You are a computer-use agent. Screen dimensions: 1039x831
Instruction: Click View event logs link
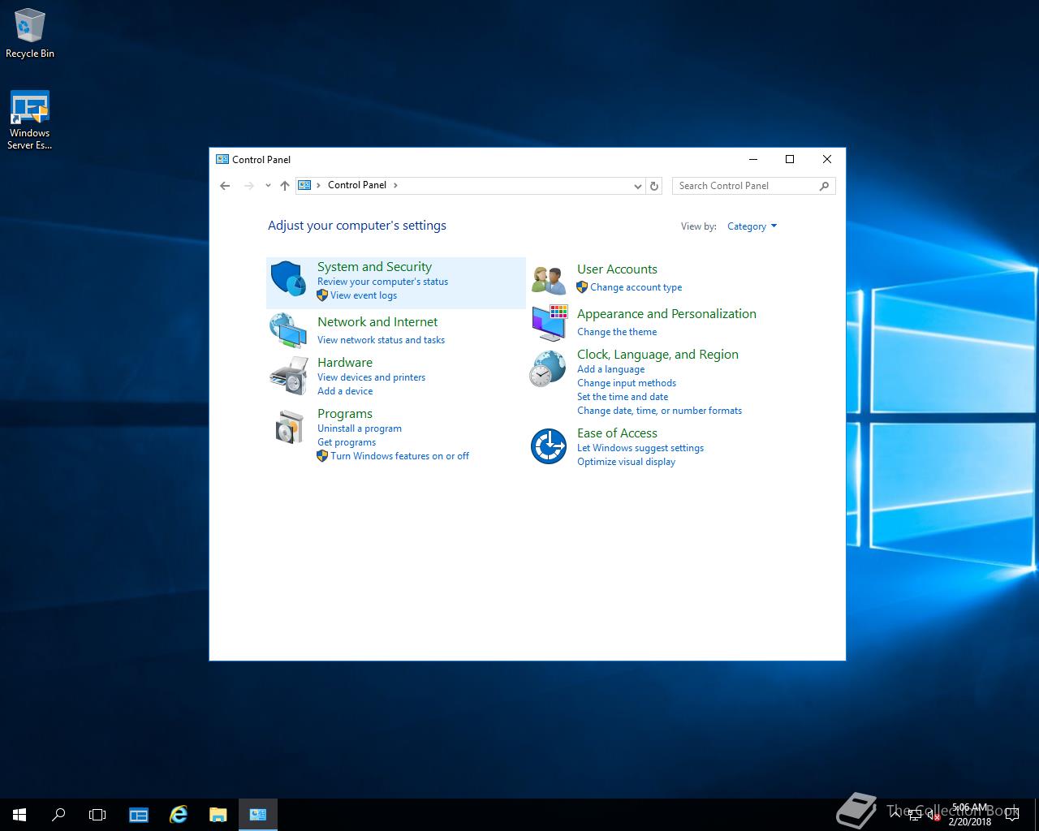coord(364,295)
